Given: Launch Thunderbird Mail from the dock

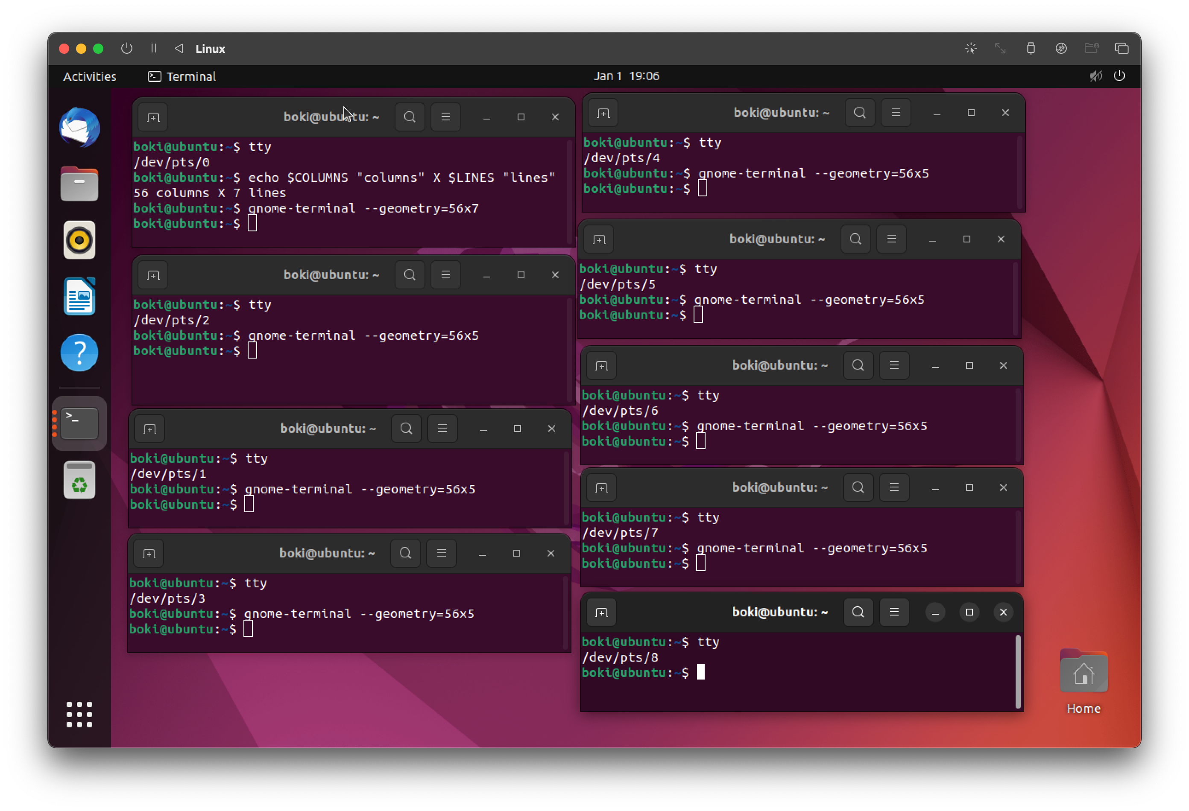Looking at the screenshot, I should 79,127.
